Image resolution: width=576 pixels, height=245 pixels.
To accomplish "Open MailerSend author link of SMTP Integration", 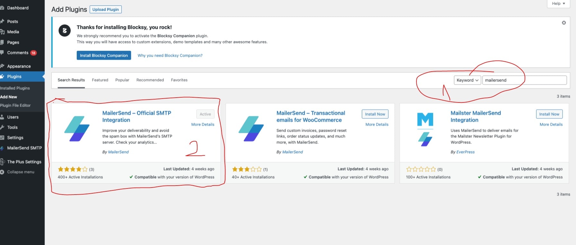I will point(118,152).
